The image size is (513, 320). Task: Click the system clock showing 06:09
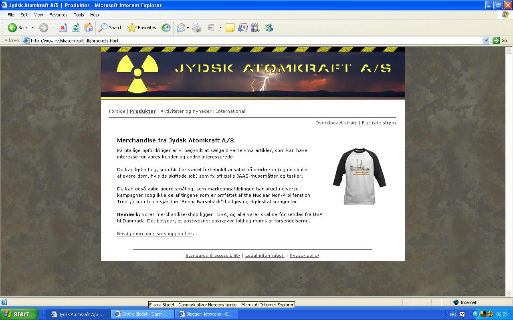[502, 314]
